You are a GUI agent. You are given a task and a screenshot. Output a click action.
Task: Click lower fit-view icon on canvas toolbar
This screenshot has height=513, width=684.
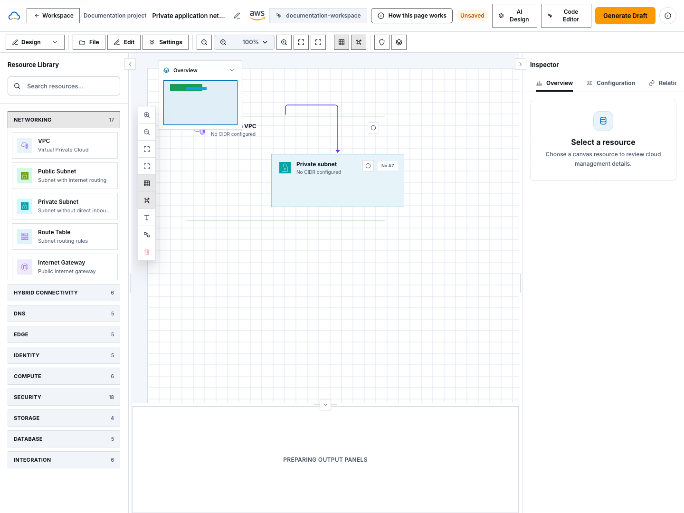click(x=147, y=166)
